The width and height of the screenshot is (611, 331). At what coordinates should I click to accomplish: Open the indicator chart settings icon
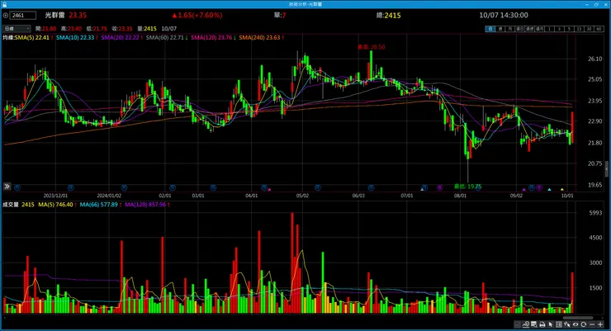(x=526, y=324)
